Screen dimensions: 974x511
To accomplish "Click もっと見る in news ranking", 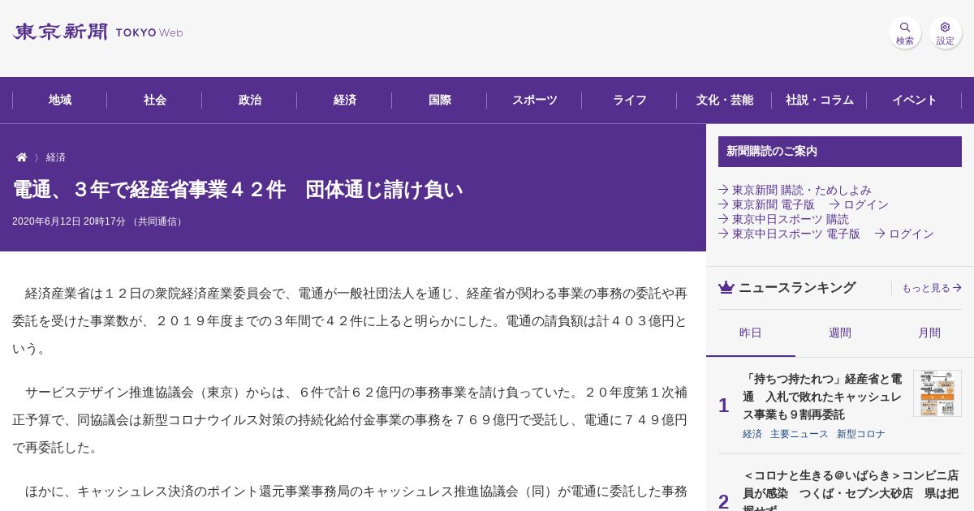I will click(x=932, y=288).
